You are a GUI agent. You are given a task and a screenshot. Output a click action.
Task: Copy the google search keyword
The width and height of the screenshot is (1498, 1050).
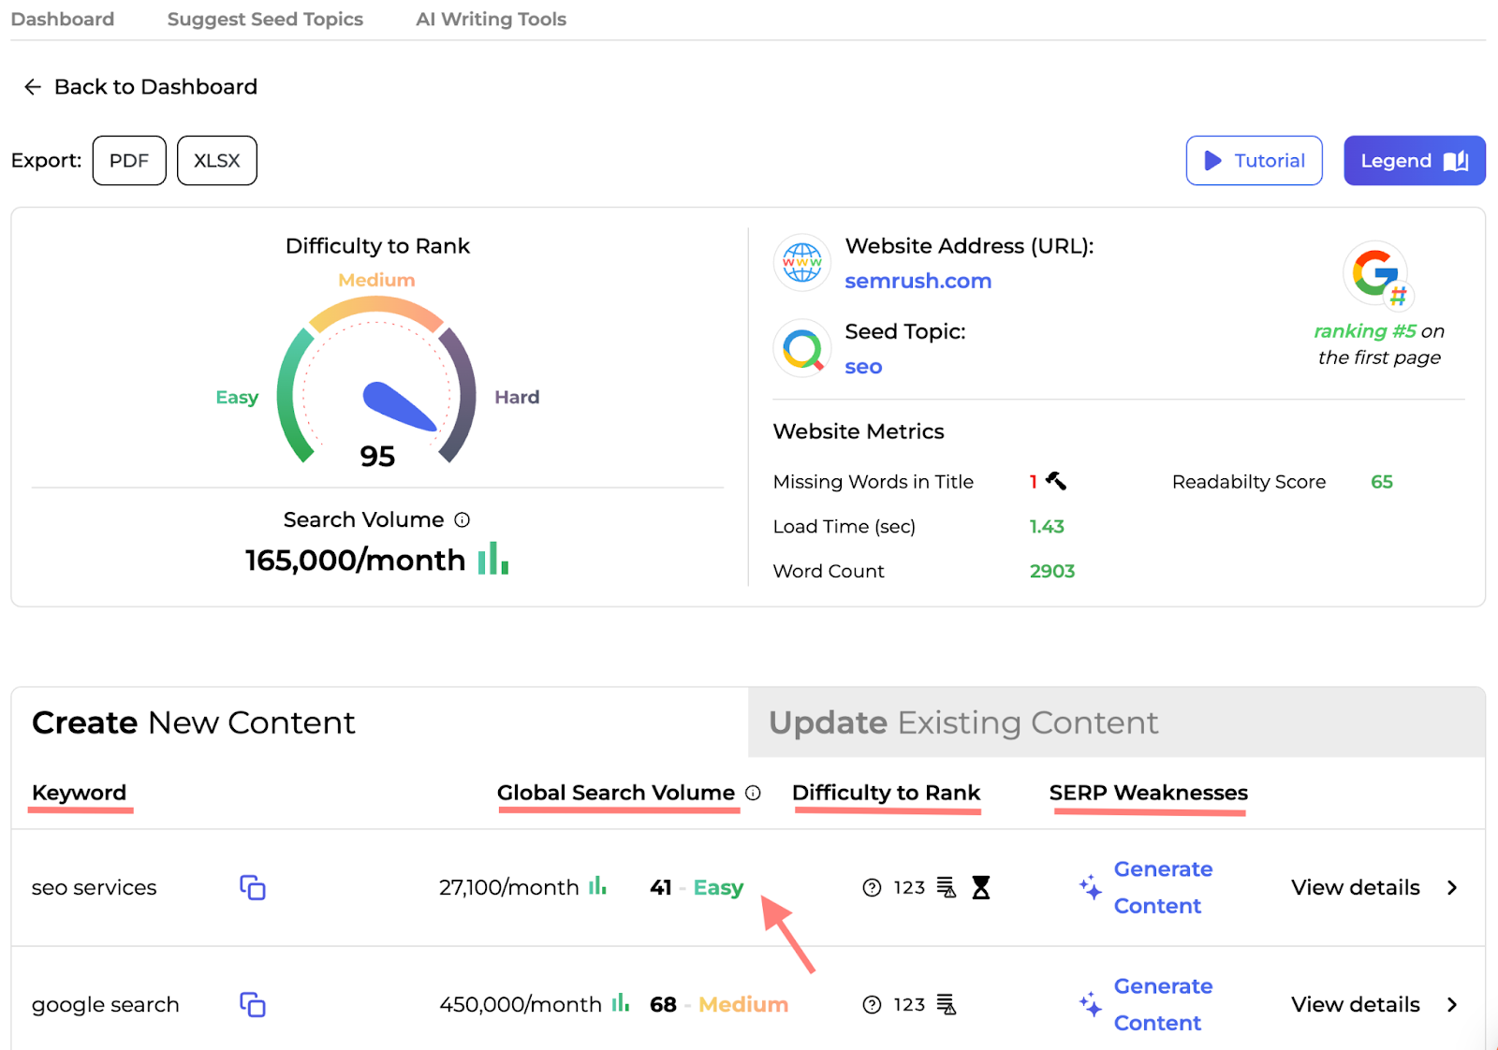(253, 1005)
